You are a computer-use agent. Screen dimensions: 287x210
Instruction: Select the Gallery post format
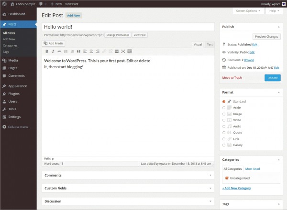pyautogui.click(x=224, y=145)
